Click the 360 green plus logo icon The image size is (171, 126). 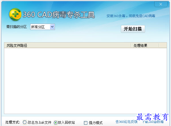coord(15,14)
